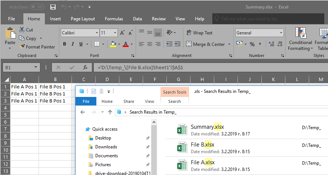The height and width of the screenshot is (175, 328).
Task: Toggle Percent Style number format
Action: point(252,44)
